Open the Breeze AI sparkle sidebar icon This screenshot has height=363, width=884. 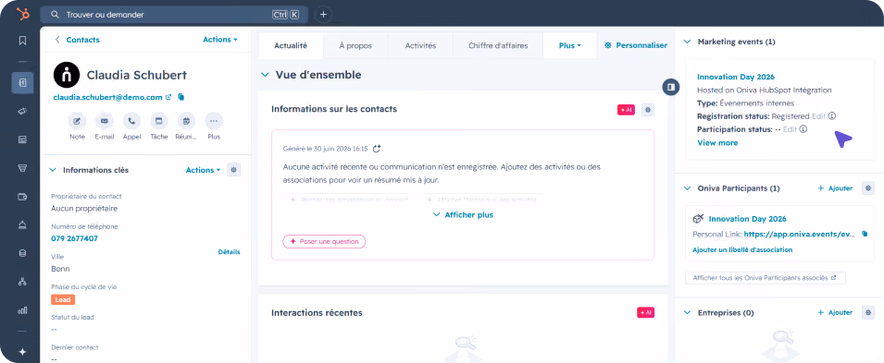22,352
